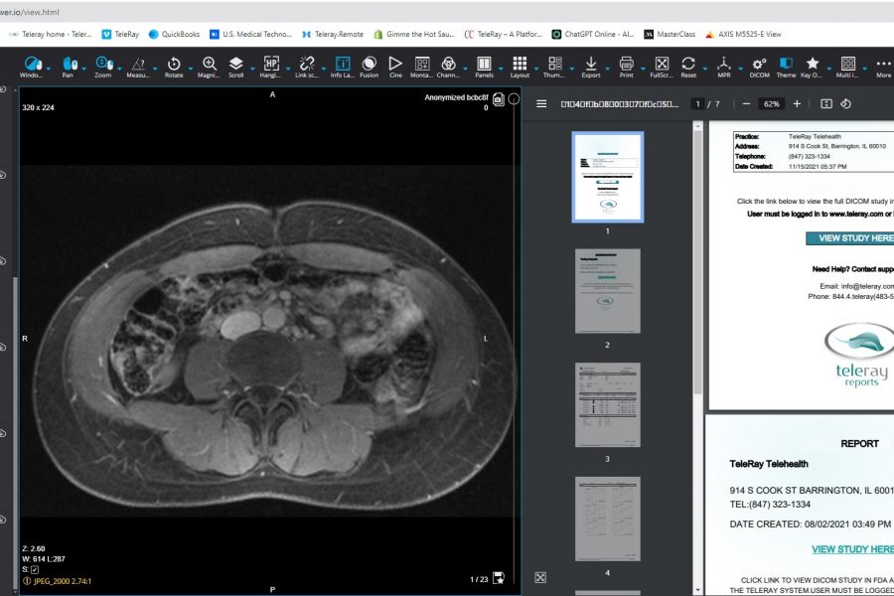Select the Rotate tool

[x=174, y=64]
